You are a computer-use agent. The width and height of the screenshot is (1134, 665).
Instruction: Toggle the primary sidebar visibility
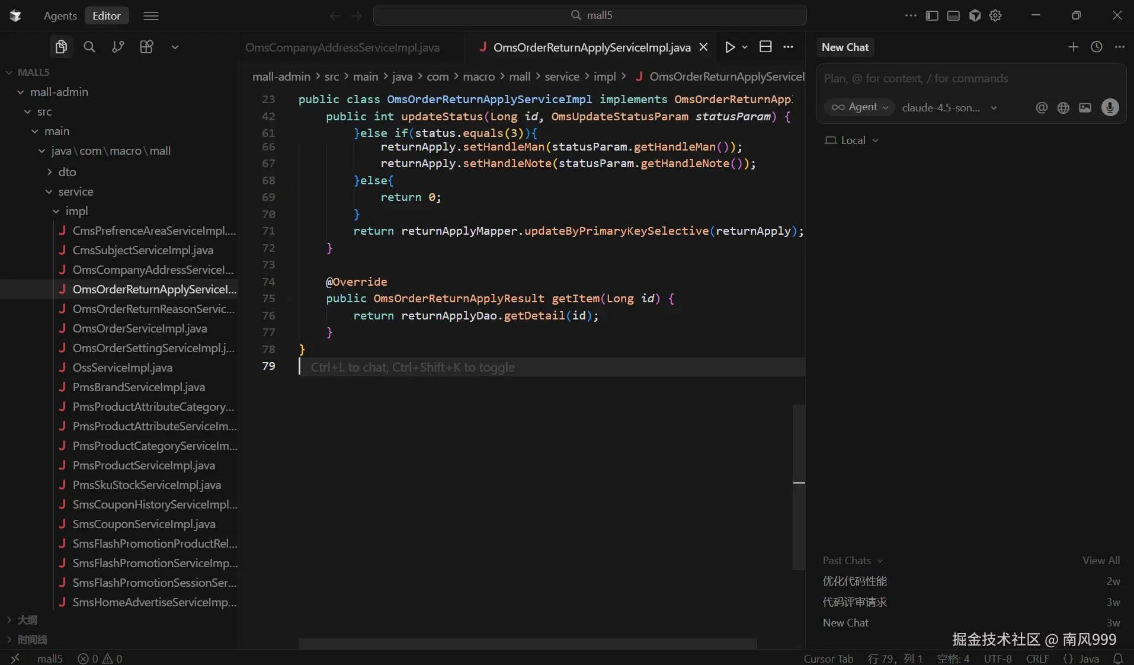click(x=932, y=15)
